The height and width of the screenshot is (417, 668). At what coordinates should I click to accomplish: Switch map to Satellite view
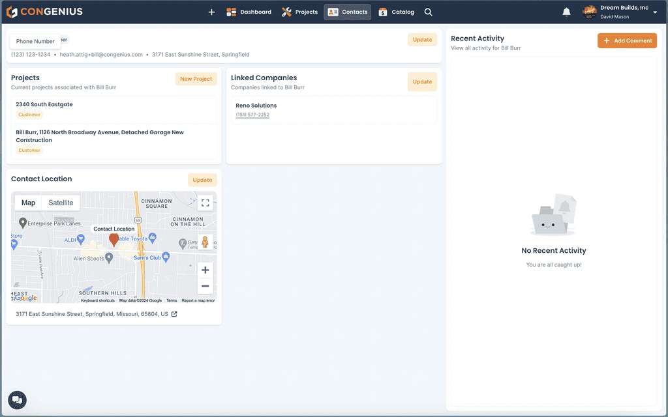point(60,203)
